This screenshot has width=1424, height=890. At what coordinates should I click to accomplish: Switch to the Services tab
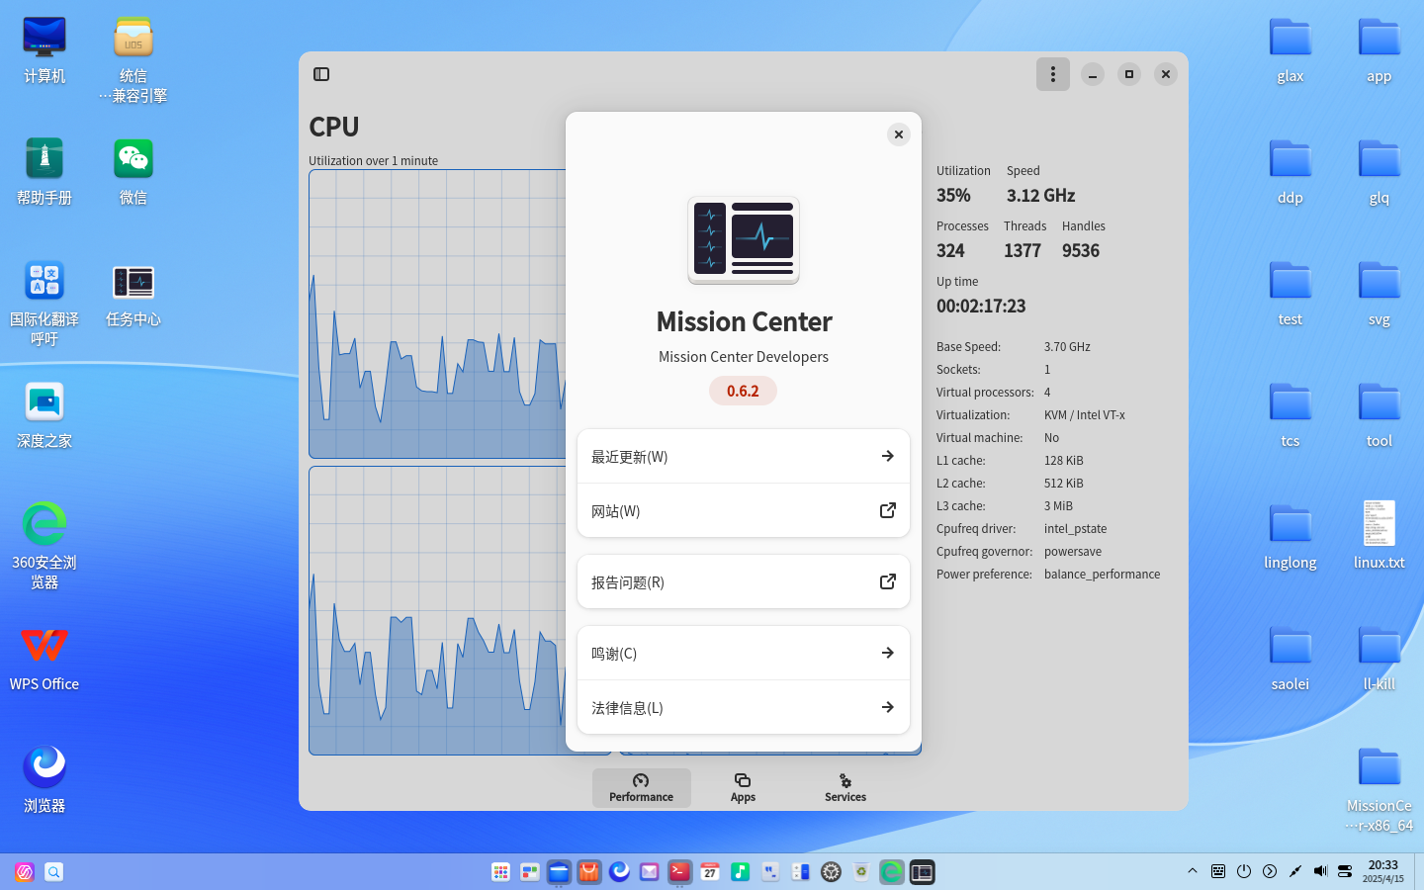tap(845, 787)
